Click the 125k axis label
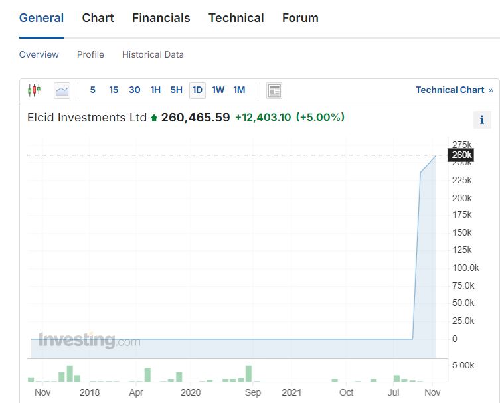The height and width of the screenshot is (403, 500). point(461,250)
